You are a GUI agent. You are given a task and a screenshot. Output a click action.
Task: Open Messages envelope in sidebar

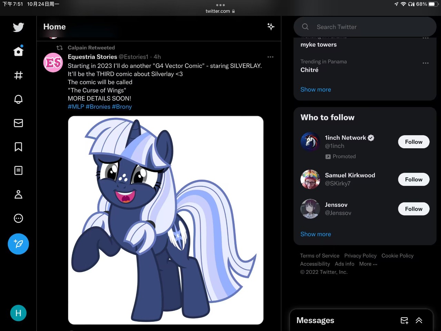pos(18,123)
